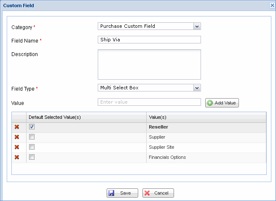Open the Category dropdown arrow

pyautogui.click(x=197, y=26)
